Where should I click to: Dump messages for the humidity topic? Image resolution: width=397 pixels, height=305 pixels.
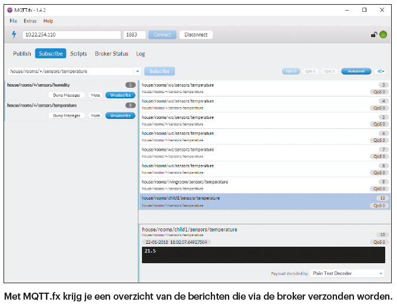(67, 95)
